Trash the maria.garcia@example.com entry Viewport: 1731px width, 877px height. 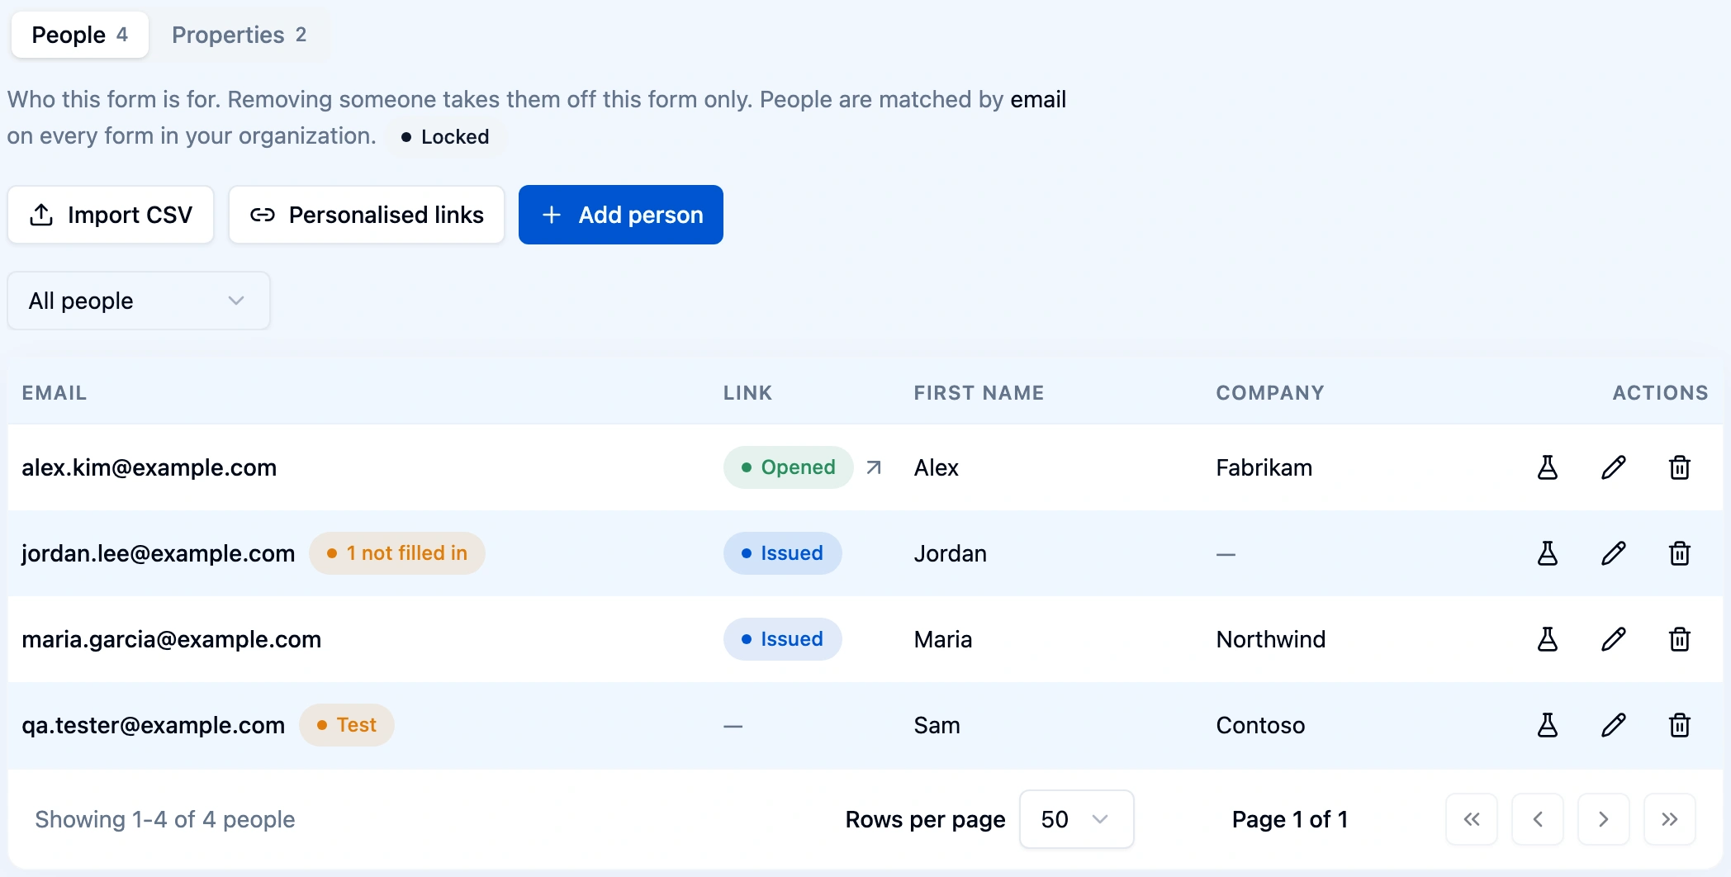pos(1680,639)
